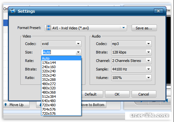Expand the audio Bitrate 128 kbps dropdown
Screen dimensions: 174x122
[149, 52]
